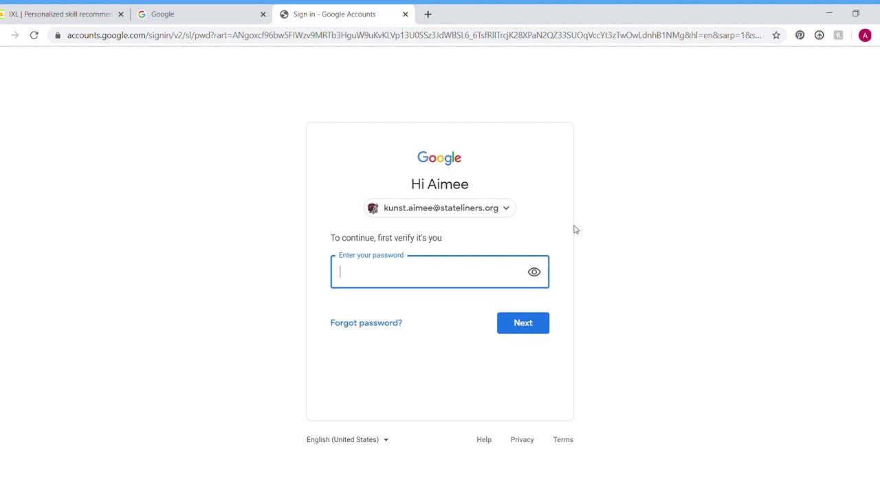Reload the page with the refresh icon

(34, 35)
